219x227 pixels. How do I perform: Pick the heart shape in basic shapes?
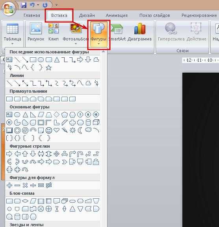tap(56, 130)
